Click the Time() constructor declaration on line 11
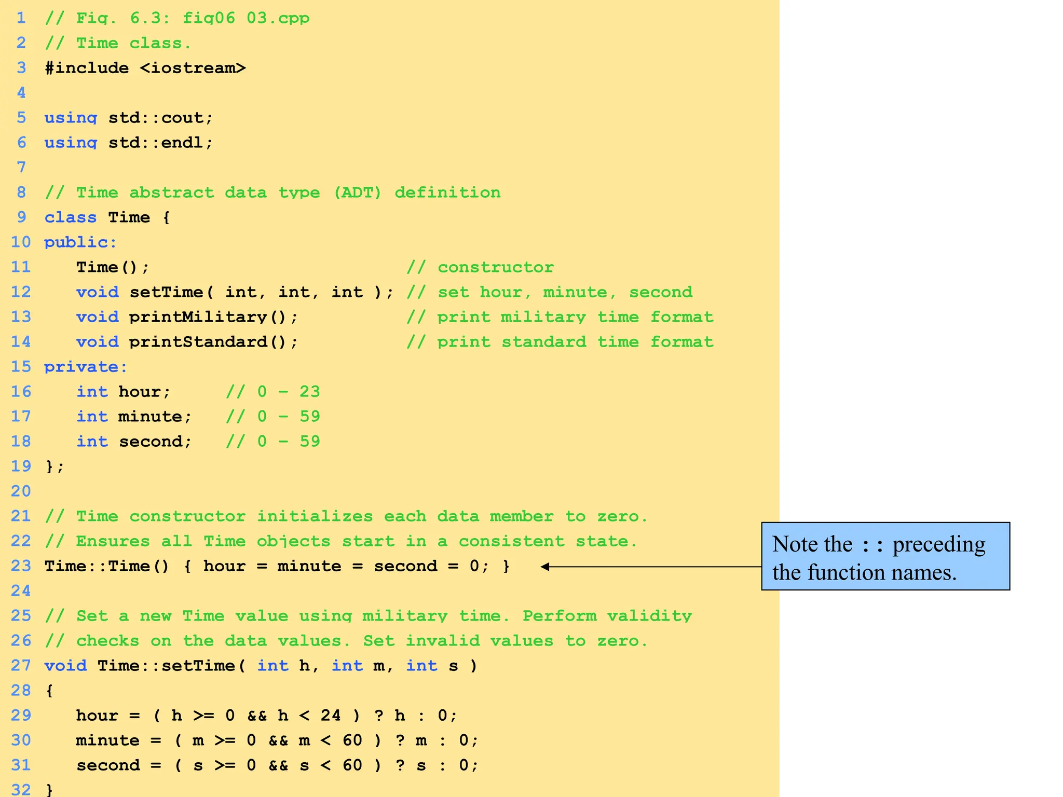The height and width of the screenshot is (797, 1063). pos(113,267)
